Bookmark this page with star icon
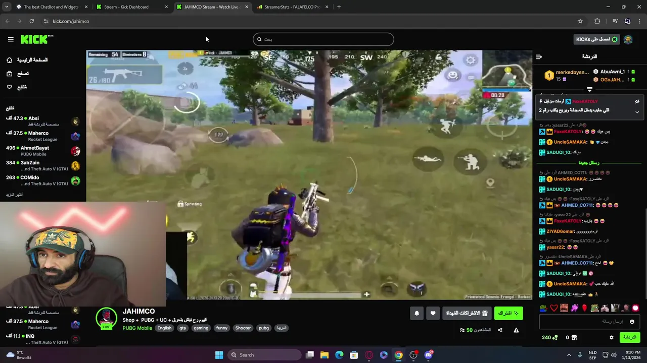 [580, 21]
